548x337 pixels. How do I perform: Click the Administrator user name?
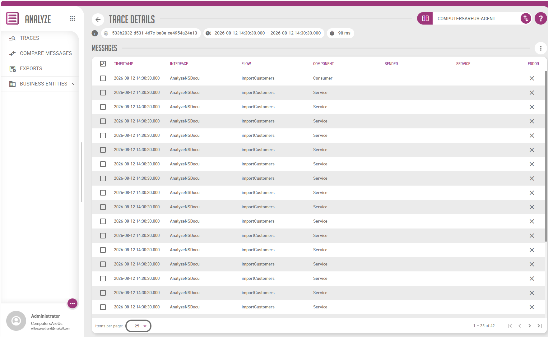point(45,316)
